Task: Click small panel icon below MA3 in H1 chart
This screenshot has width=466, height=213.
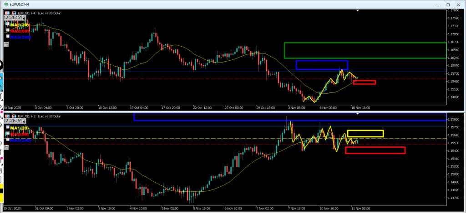Action: pyautogui.click(x=6, y=146)
